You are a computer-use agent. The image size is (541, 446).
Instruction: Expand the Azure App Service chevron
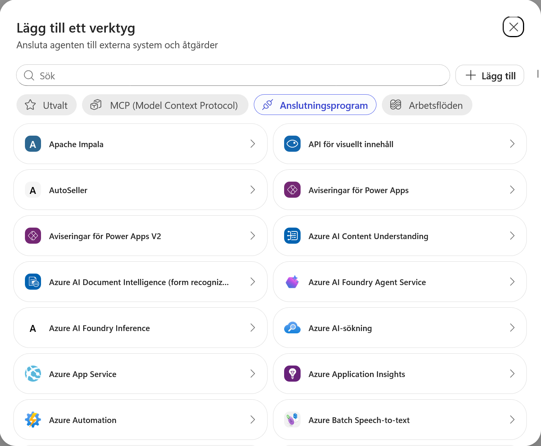[x=253, y=374]
